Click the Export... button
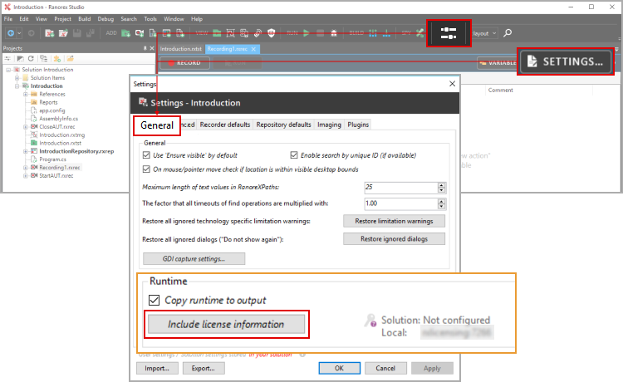623x382 pixels. tap(204, 368)
